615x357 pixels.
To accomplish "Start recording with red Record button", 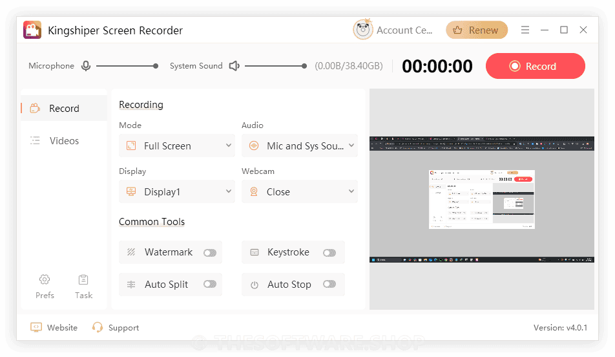I will [x=536, y=66].
